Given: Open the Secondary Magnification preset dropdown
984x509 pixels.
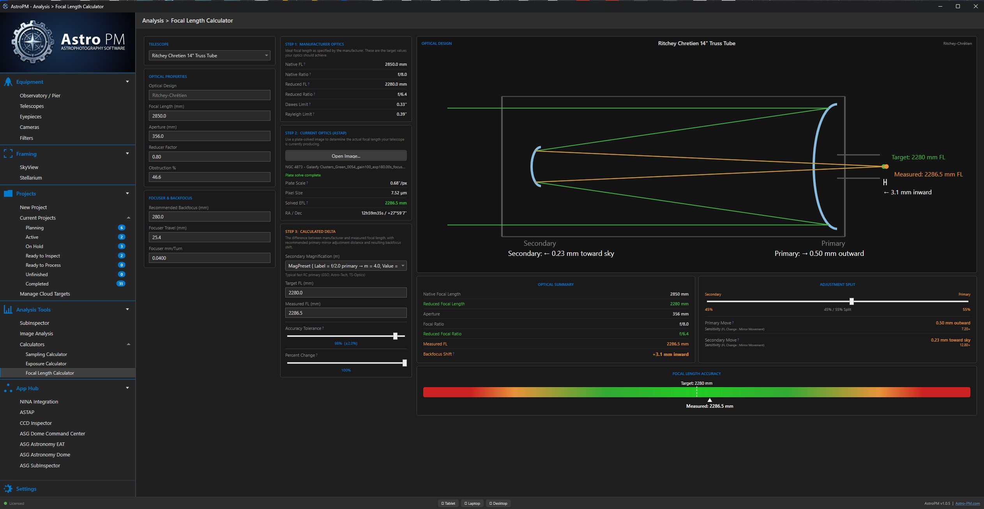Looking at the screenshot, I should [346, 266].
